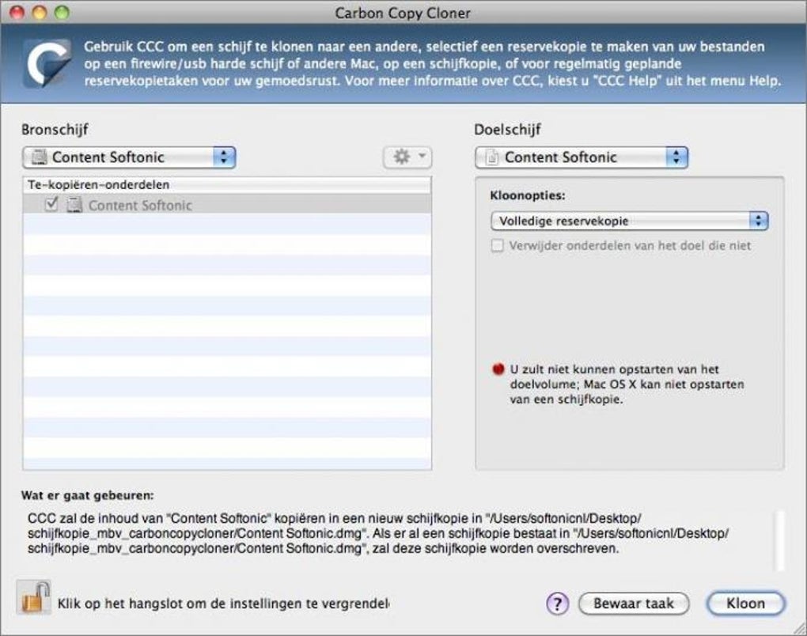Image resolution: width=807 pixels, height=636 pixels.
Task: Open the gear actions menu
Action: (x=407, y=157)
